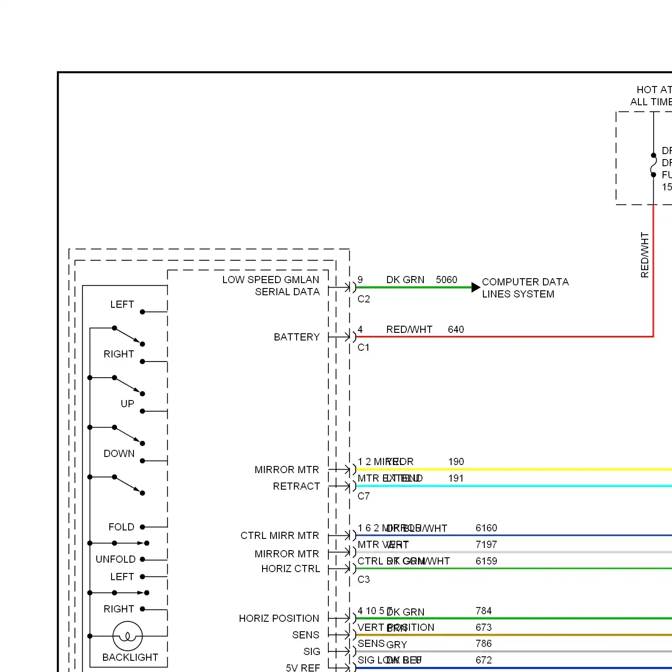Click the arrowhead pointing to COMPUTER DATA LINES

click(476, 288)
